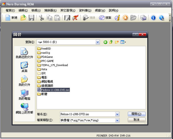
Task: Click inside the 檔名 filename input field
Action: tap(88, 114)
